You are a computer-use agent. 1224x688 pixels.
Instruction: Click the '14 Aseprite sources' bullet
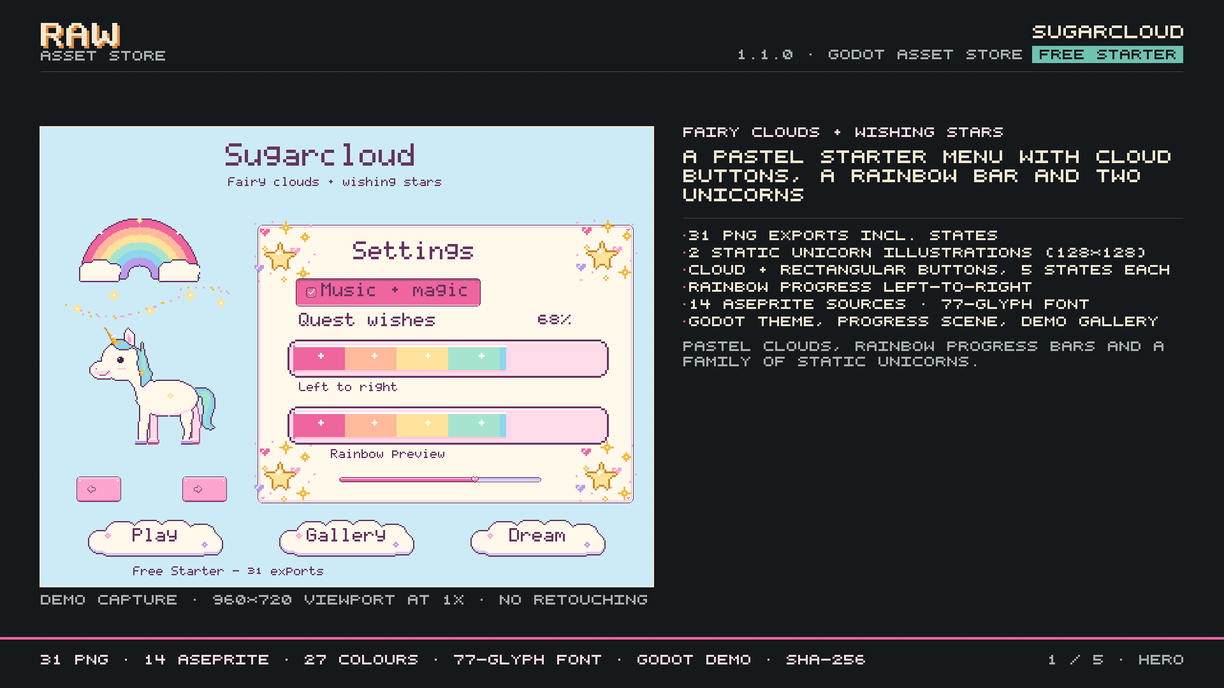(886, 305)
